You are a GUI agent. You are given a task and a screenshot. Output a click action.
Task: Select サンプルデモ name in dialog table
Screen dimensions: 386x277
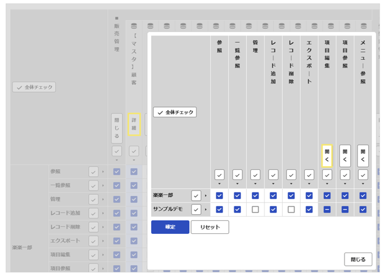point(168,209)
